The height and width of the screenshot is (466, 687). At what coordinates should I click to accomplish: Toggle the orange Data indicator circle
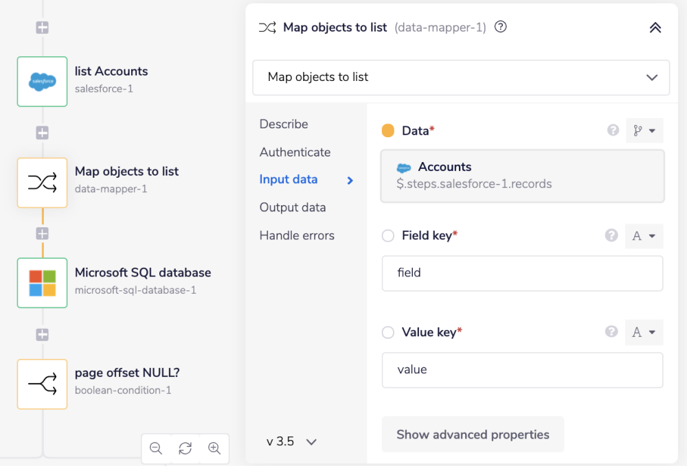coord(388,130)
